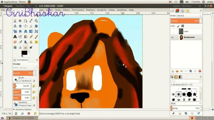Select the Blend gradient tool
The image size is (214, 120).
click(26, 37)
